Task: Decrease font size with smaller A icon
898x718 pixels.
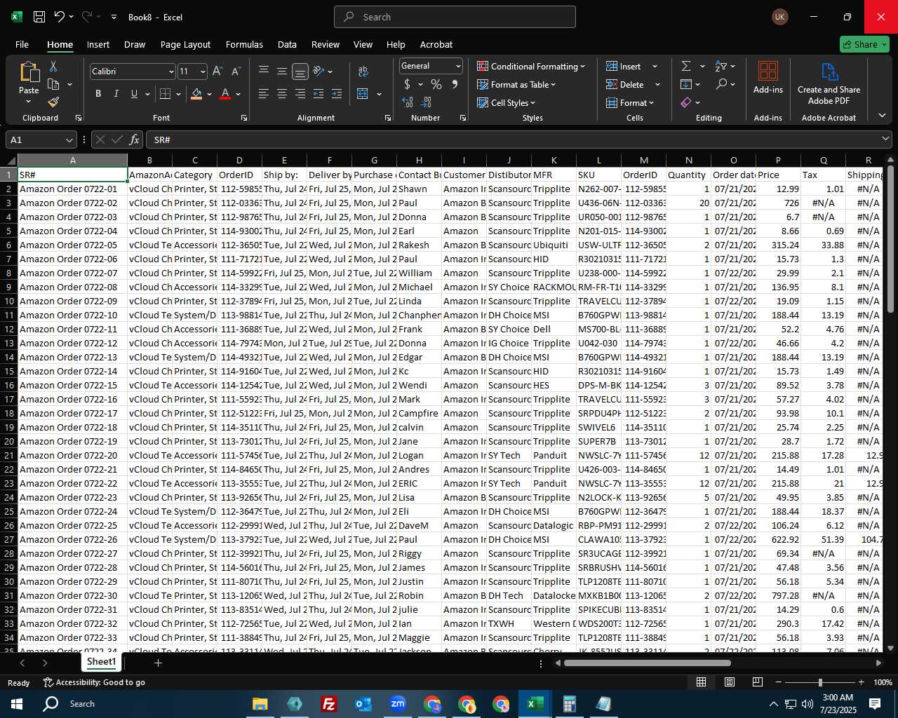Action: pos(236,71)
